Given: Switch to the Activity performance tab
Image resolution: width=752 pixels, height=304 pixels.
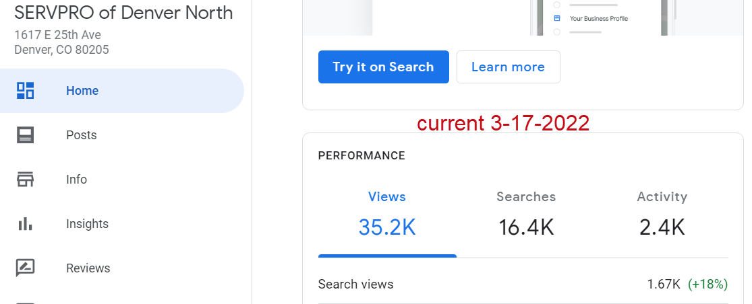Looking at the screenshot, I should pyautogui.click(x=662, y=215).
